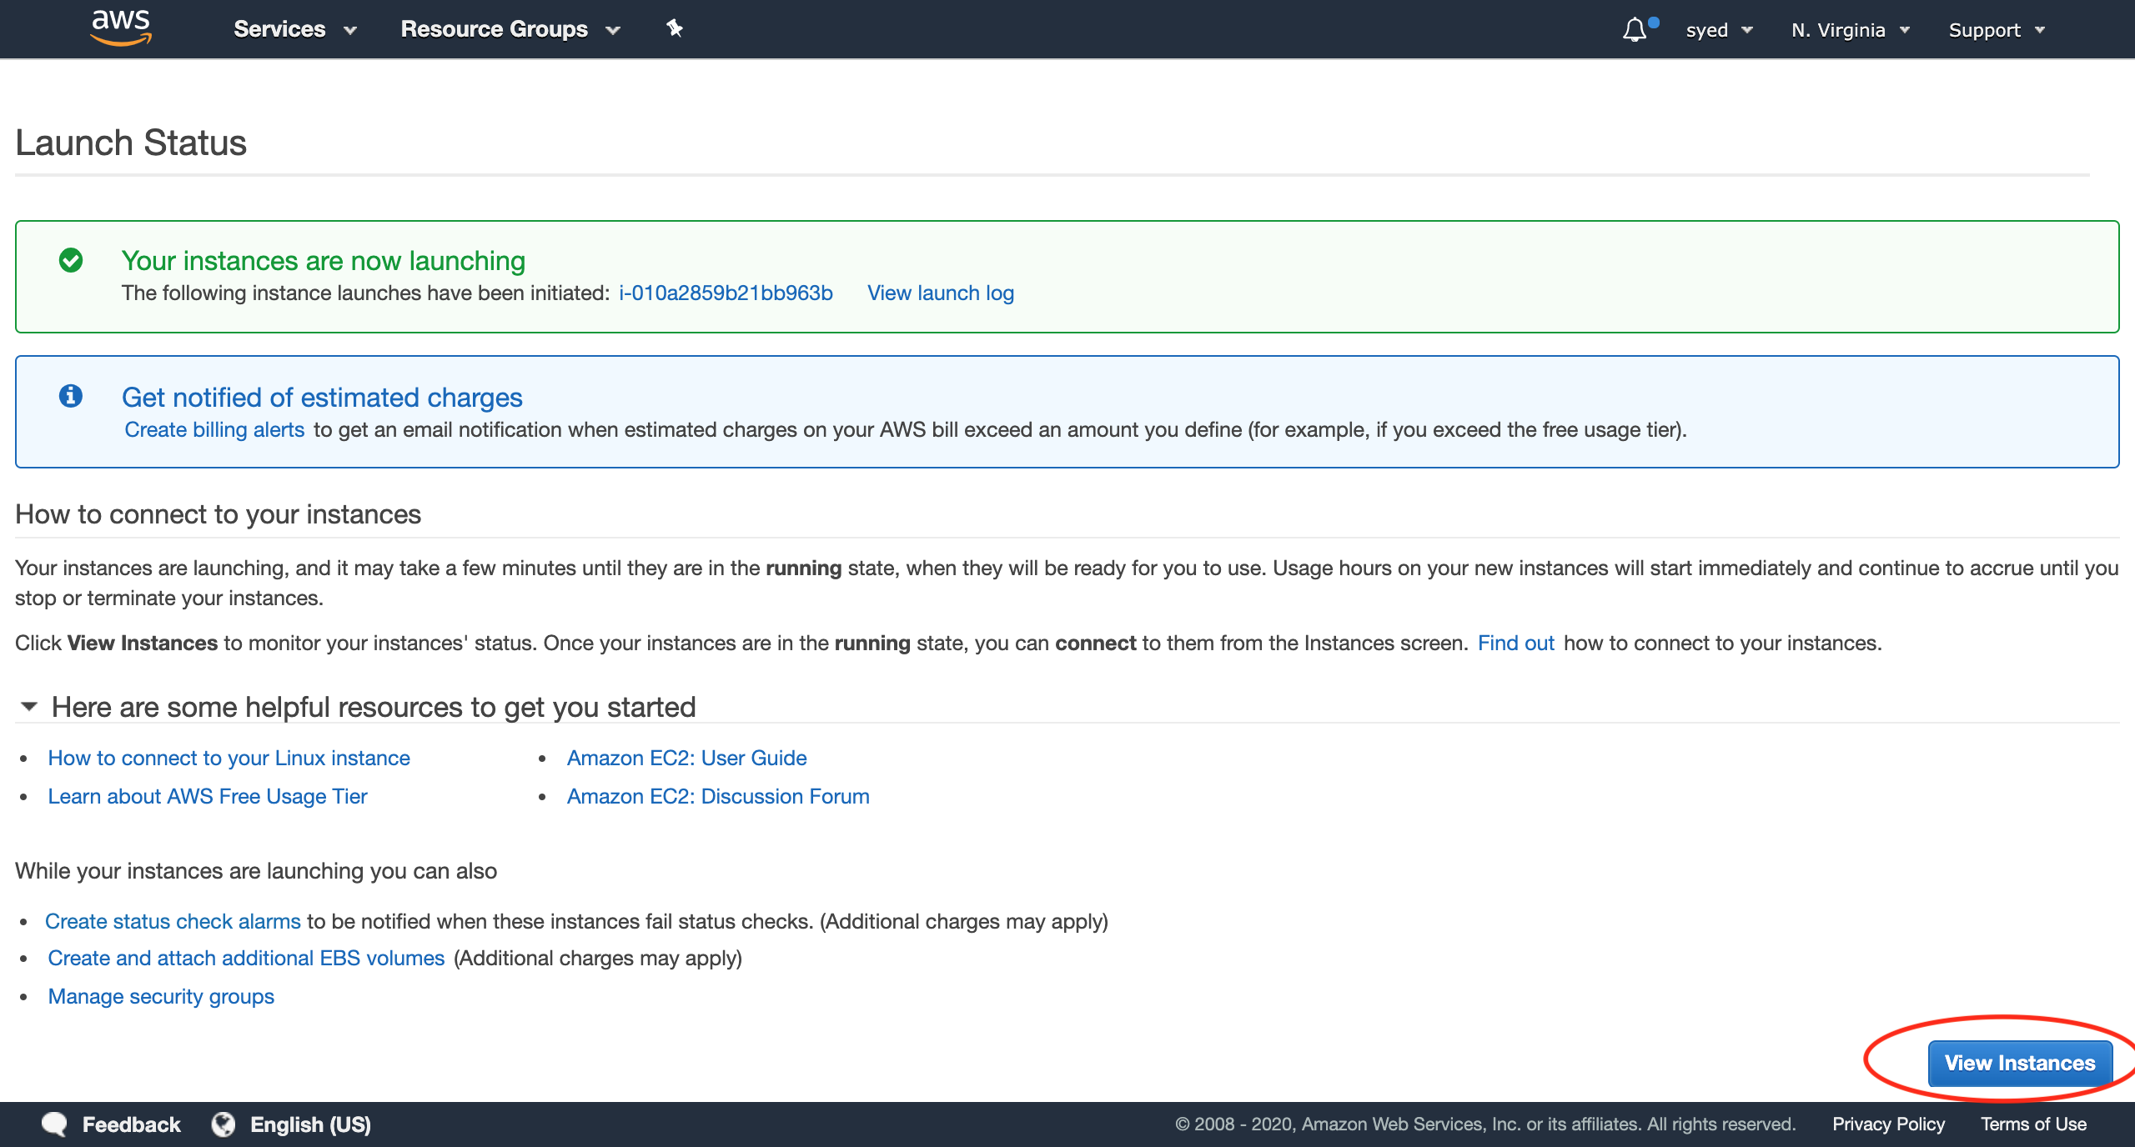
Task: Click the footer copyright text
Action: click(1485, 1124)
